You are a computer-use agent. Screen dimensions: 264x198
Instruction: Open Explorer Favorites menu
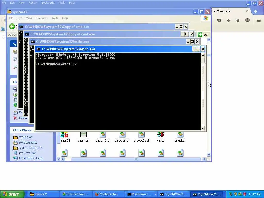(x=42, y=18)
